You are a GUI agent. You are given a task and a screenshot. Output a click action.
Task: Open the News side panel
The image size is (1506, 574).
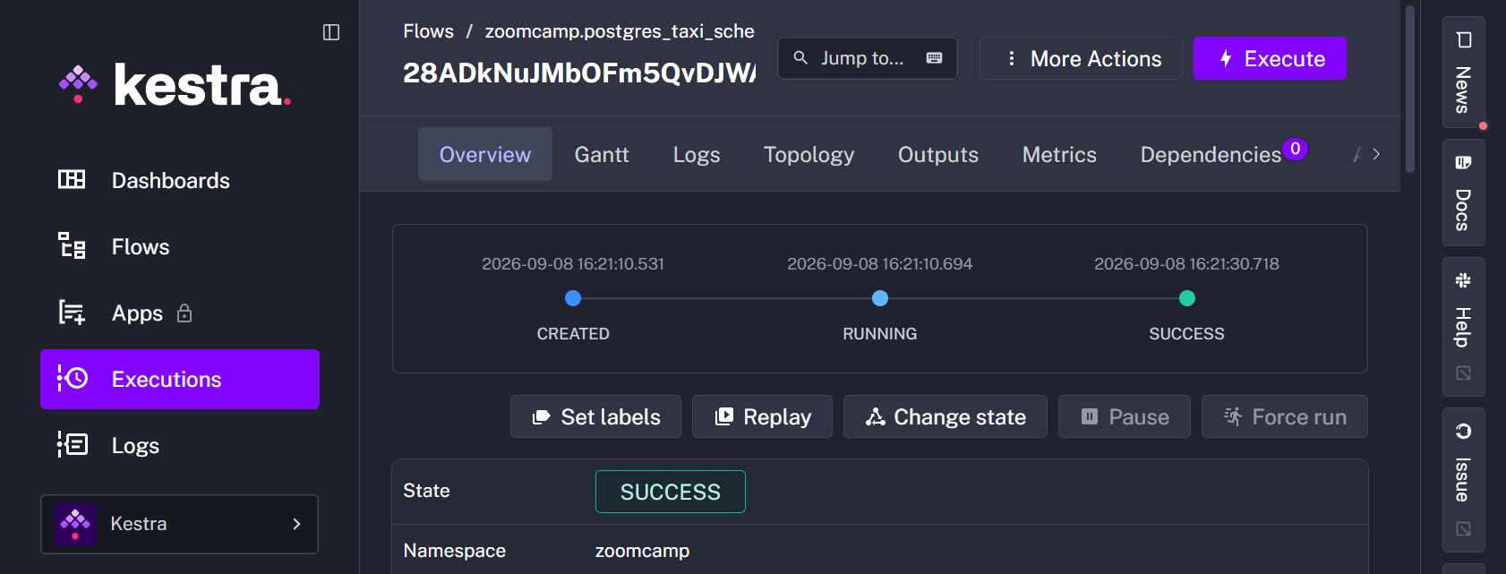click(1463, 73)
